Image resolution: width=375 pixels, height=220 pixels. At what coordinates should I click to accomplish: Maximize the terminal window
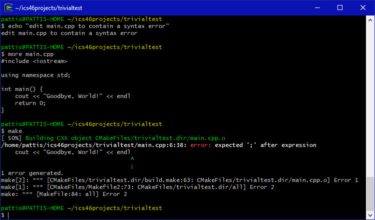pos(340,7)
